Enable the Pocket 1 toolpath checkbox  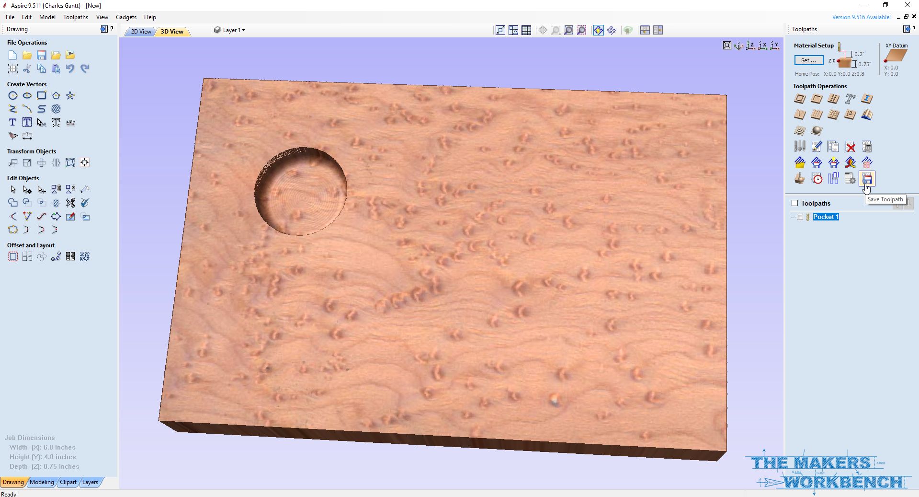(x=800, y=217)
